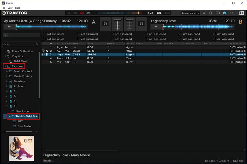The width and height of the screenshot is (247, 164).
Task: Play deck B Legendary Love
Action: click(x=156, y=27)
